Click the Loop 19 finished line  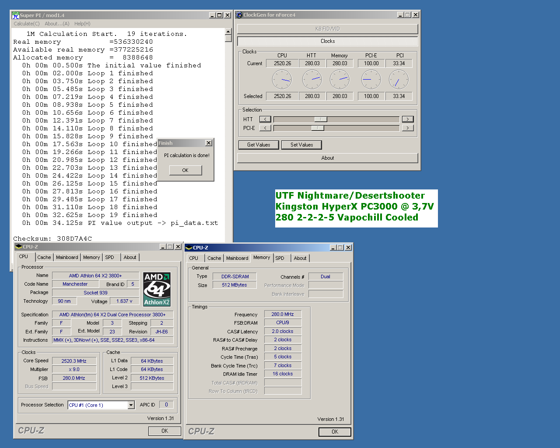pos(90,215)
